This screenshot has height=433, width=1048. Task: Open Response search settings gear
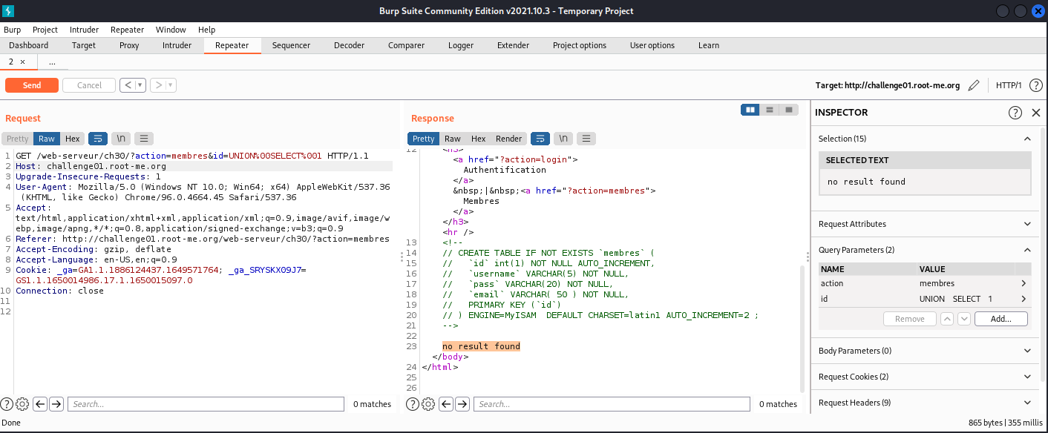tap(428, 404)
